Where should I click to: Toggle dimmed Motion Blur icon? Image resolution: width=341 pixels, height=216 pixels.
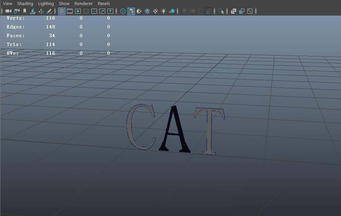coord(192,11)
